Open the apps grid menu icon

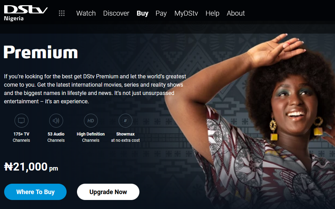62,13
